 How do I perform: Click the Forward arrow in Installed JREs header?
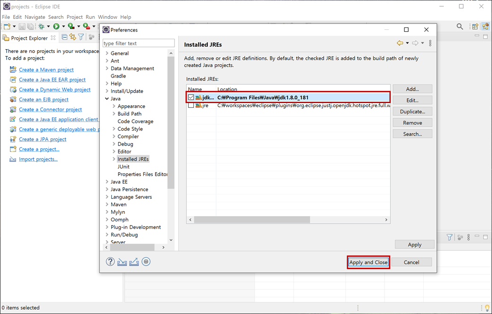click(x=415, y=43)
